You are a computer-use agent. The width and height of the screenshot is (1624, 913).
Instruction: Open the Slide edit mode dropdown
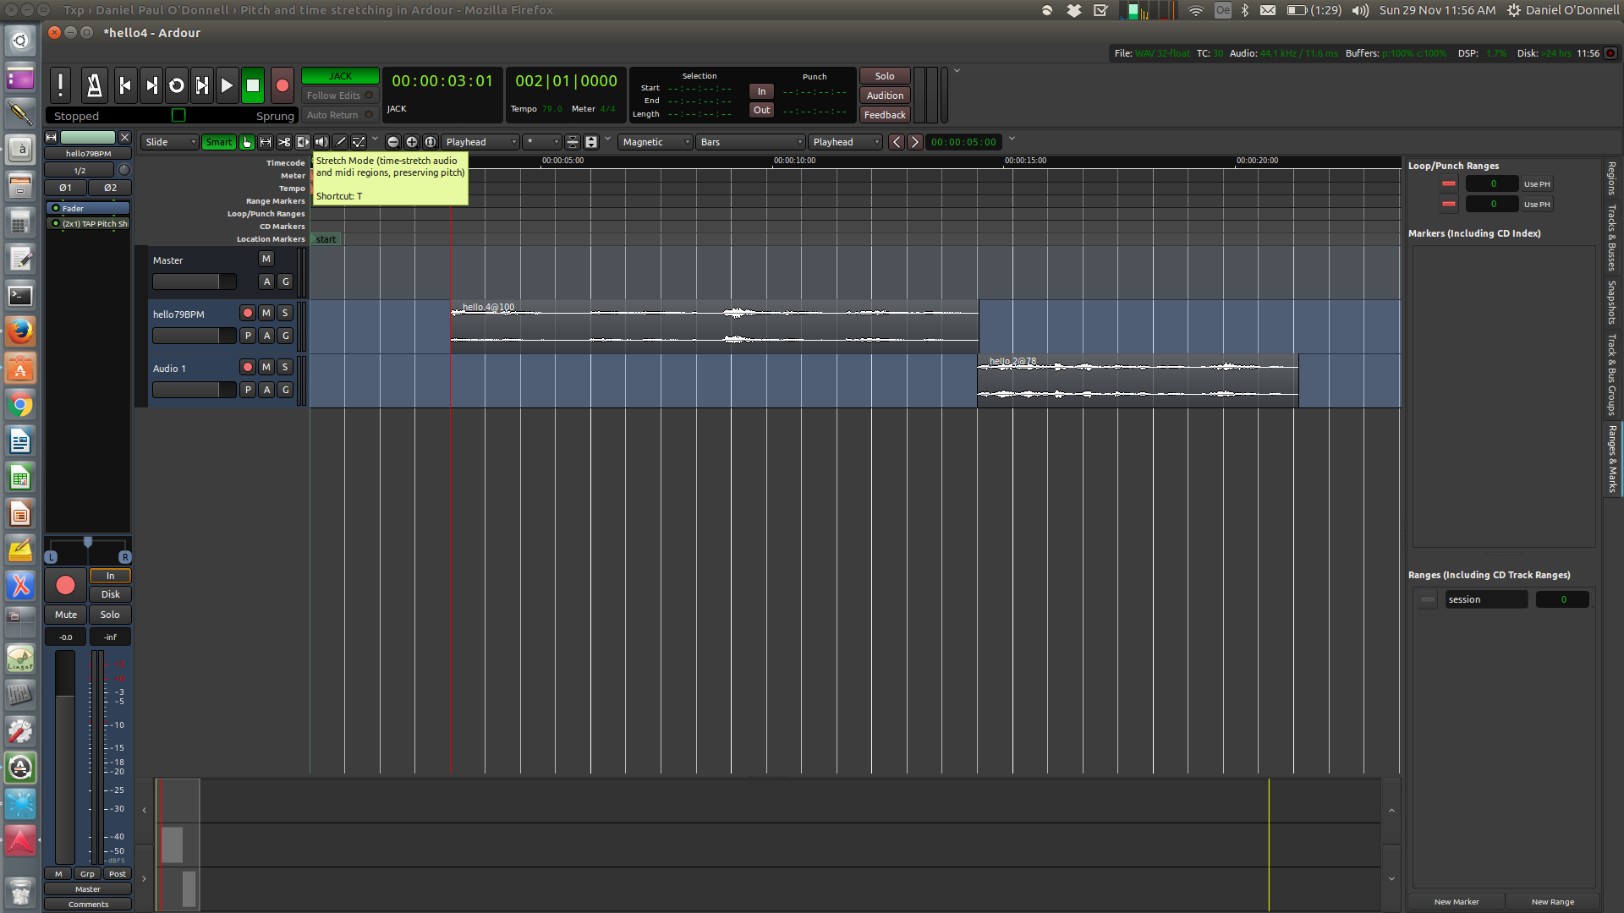[x=170, y=142]
